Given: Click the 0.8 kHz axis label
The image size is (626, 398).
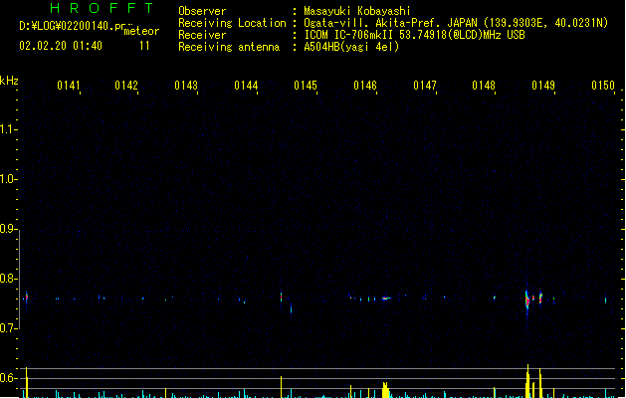Looking at the screenshot, I should coord(7,279).
